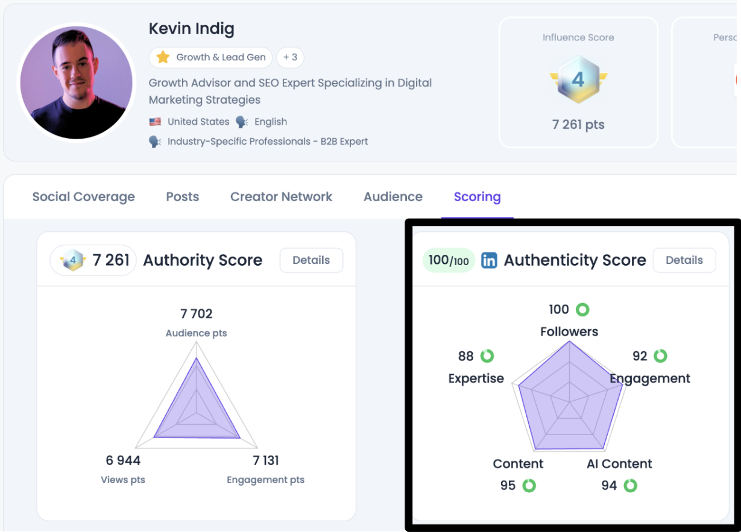The width and height of the screenshot is (741, 532).
Task: Click Kevin Indig's profile photo
Action: [76, 82]
